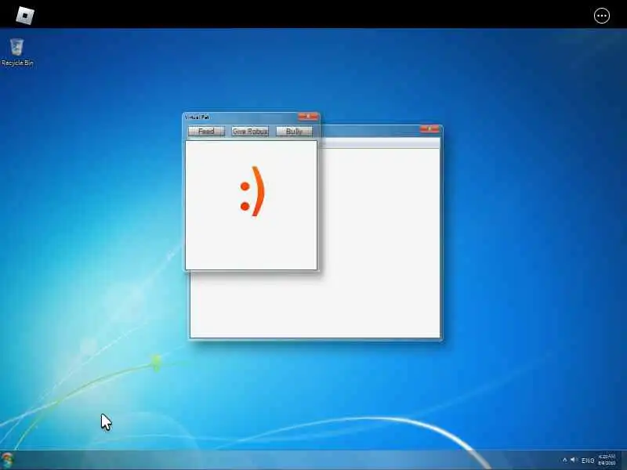Click the volume speaker tray icon
Viewport: 627px width, 470px height.
[x=574, y=461]
